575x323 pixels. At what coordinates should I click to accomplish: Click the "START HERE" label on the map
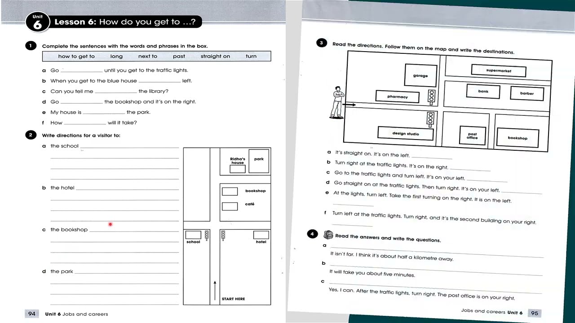(x=233, y=299)
